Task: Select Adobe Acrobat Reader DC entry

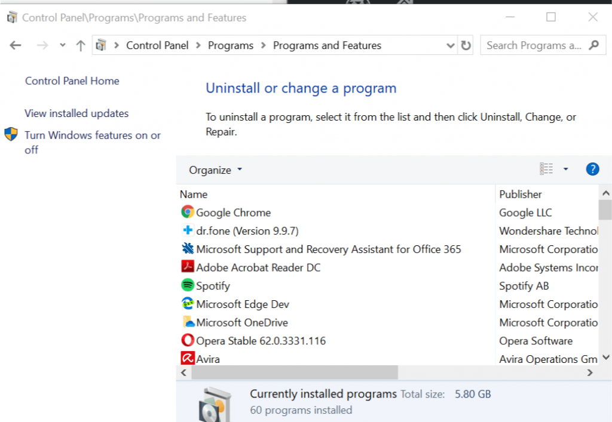Action: (258, 267)
